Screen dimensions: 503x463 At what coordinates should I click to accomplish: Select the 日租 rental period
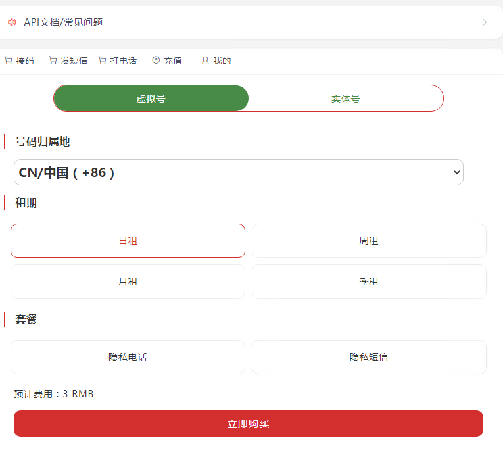tap(128, 241)
